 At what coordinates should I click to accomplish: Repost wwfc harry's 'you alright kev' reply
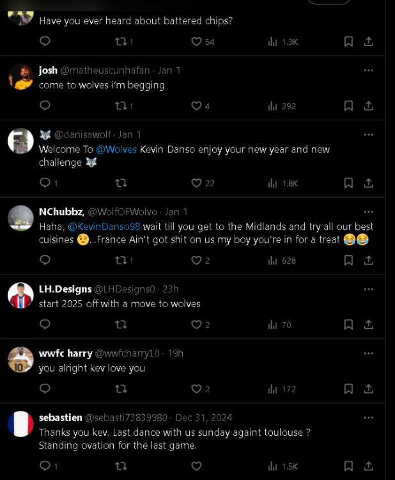coord(121,388)
